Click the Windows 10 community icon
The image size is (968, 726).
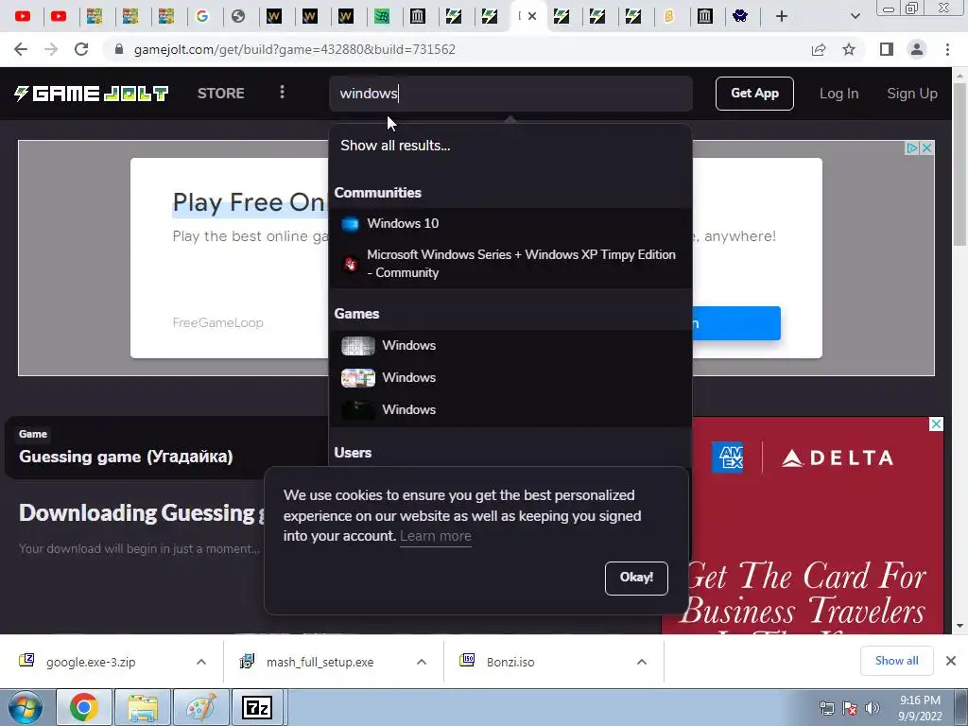pos(350,223)
